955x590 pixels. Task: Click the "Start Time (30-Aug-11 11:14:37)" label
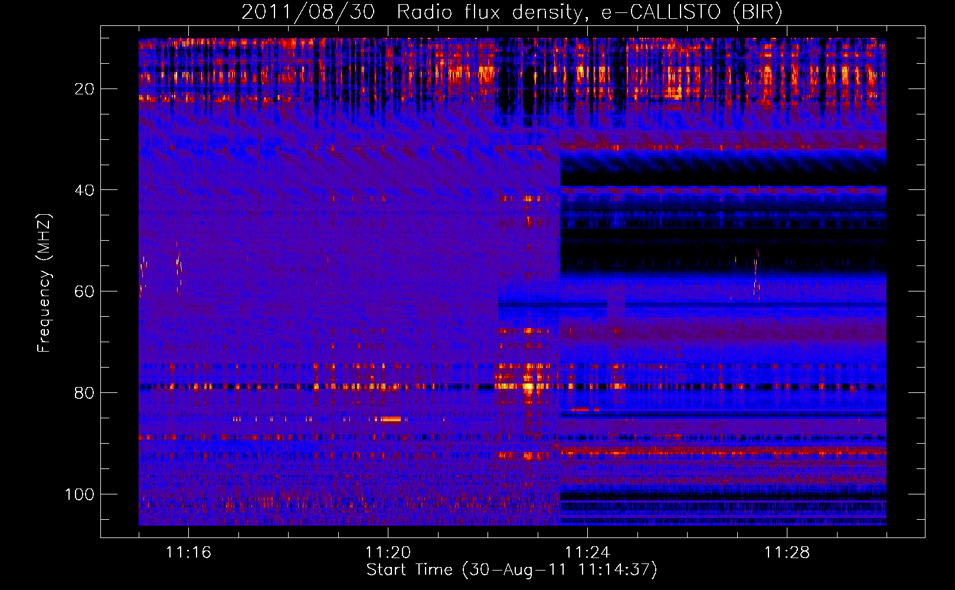[x=512, y=570]
